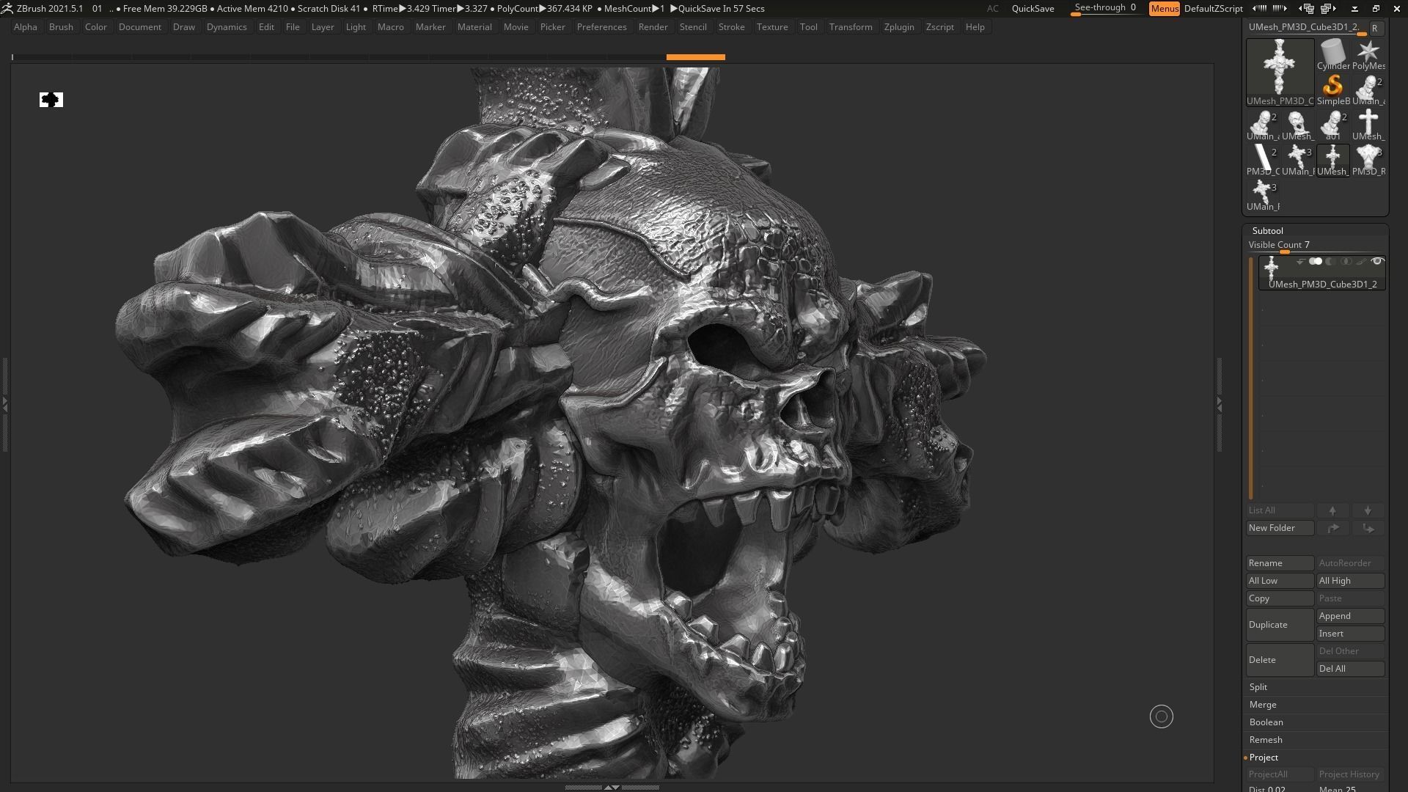Click the select-down subtool arrow
1408x792 pixels.
click(x=1368, y=510)
